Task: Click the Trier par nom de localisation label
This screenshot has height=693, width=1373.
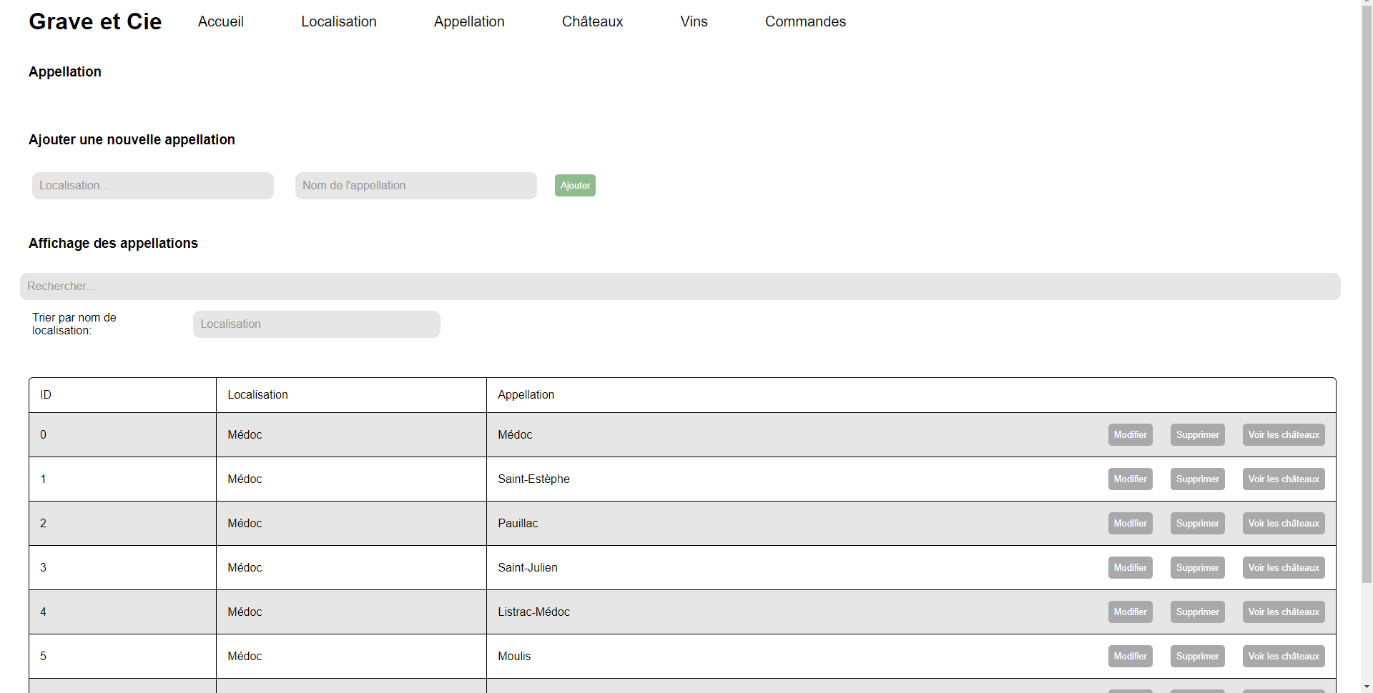Action: pyautogui.click(x=74, y=324)
